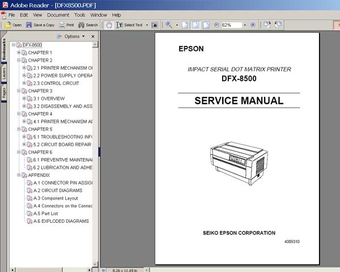Click the zoom out minus button
Screen dimensions: 340x272
pyautogui.click(x=216, y=25)
